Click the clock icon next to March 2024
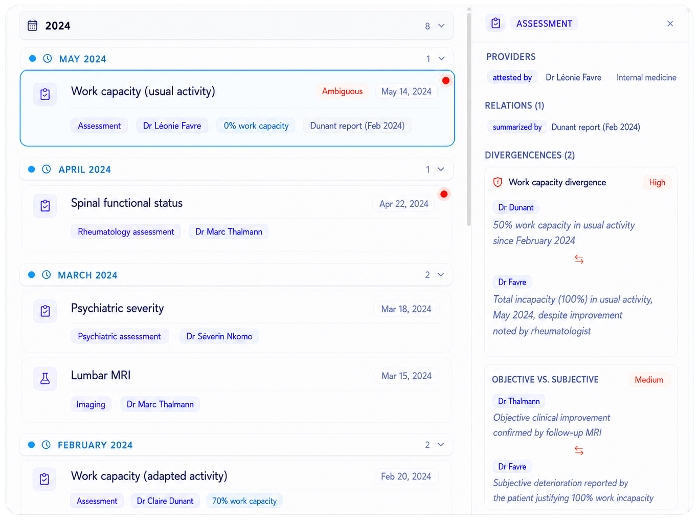 47,275
